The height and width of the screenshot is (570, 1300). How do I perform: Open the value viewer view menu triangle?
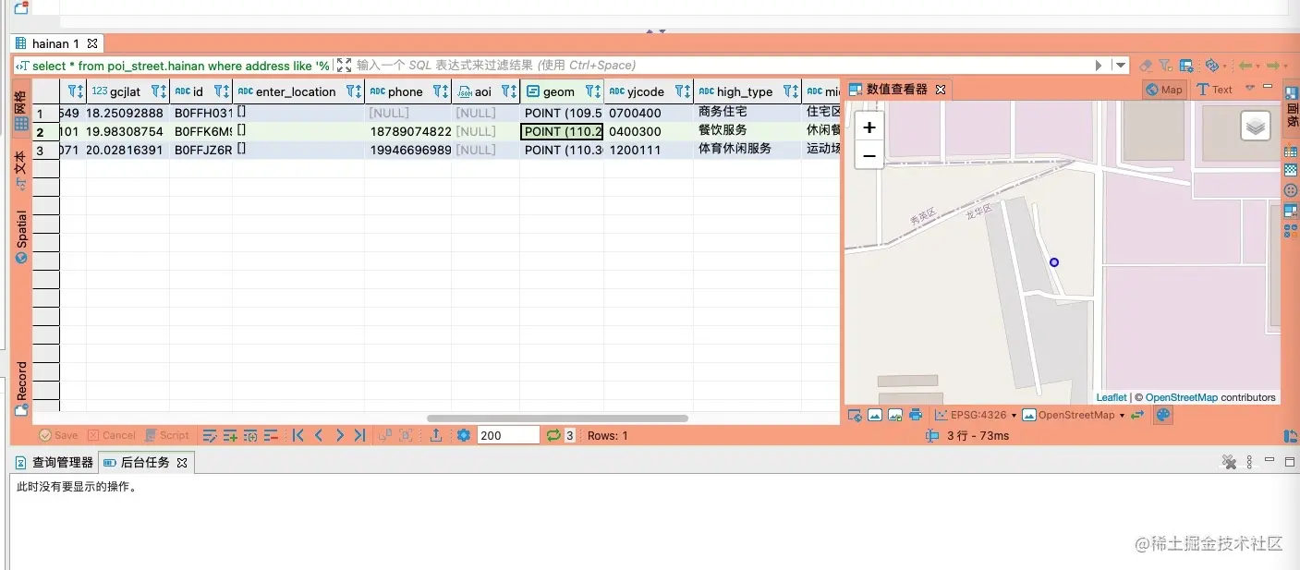click(1250, 89)
